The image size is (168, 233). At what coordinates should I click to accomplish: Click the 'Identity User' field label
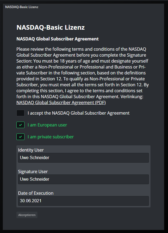coord(31,150)
